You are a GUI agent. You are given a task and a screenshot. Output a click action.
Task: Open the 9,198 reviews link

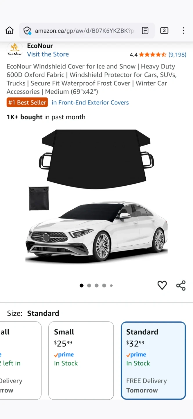(177, 54)
